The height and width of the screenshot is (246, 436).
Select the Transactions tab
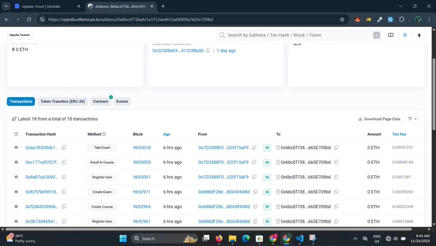tap(21, 101)
